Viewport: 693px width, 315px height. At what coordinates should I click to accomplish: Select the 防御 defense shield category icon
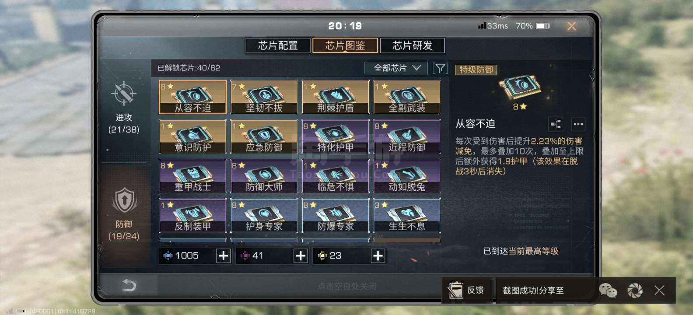point(124,200)
